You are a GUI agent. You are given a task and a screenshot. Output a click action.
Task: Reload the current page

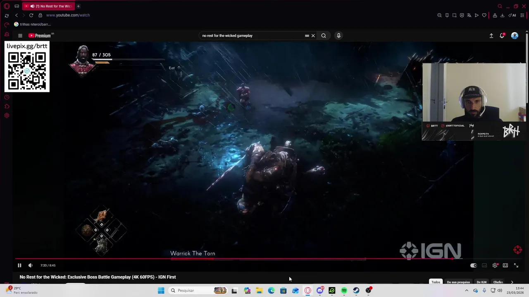31,15
